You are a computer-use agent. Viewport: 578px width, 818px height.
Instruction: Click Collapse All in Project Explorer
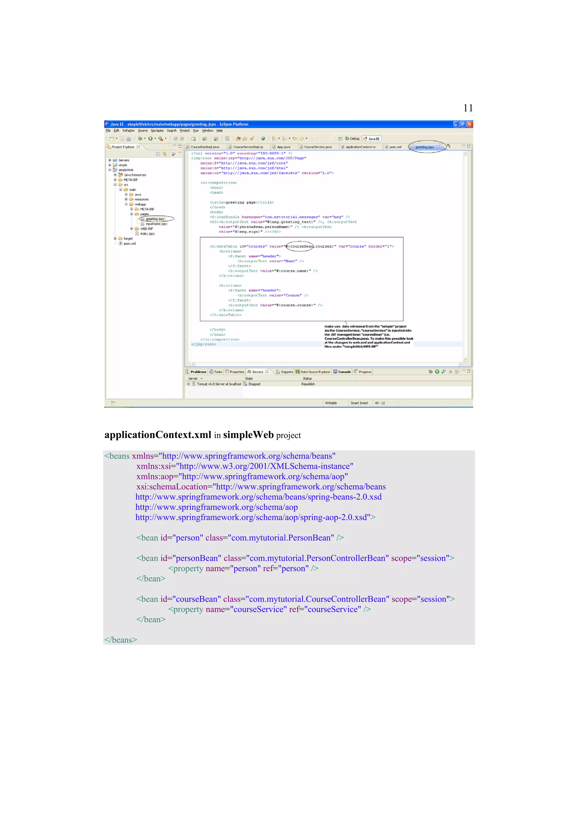(158, 154)
